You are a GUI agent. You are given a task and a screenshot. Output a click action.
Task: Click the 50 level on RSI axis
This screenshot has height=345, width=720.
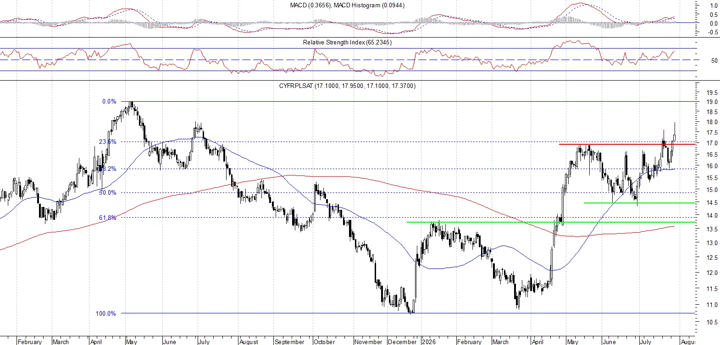coord(714,60)
